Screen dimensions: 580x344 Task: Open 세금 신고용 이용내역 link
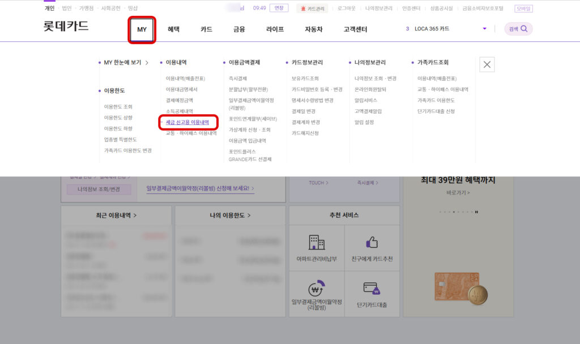pyautogui.click(x=188, y=122)
